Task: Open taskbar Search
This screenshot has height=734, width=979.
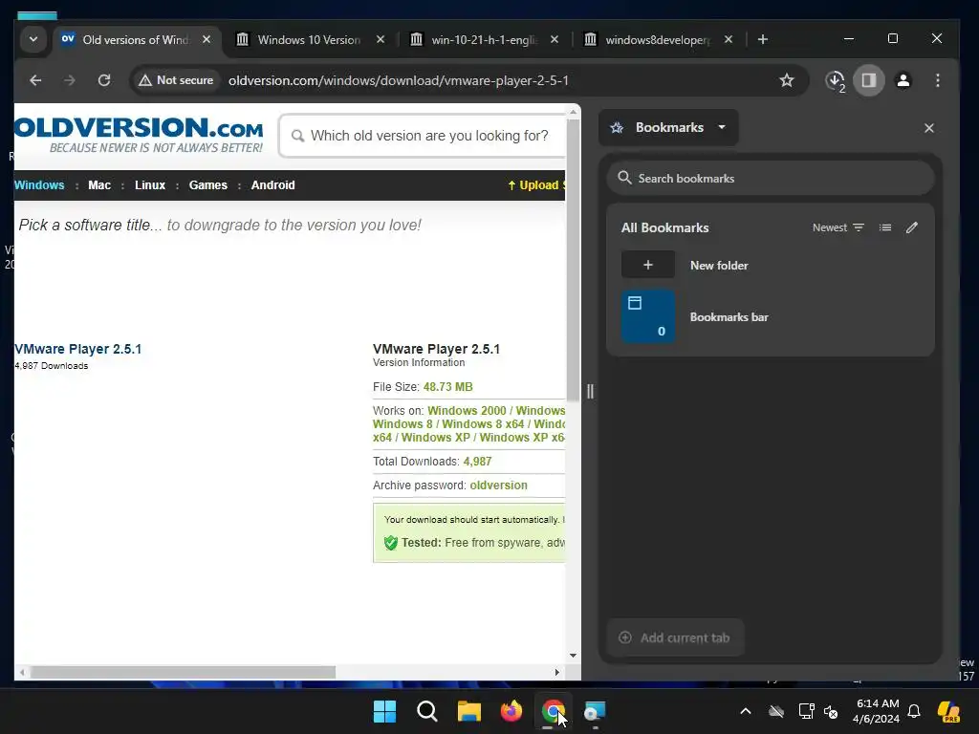Action: [x=427, y=711]
